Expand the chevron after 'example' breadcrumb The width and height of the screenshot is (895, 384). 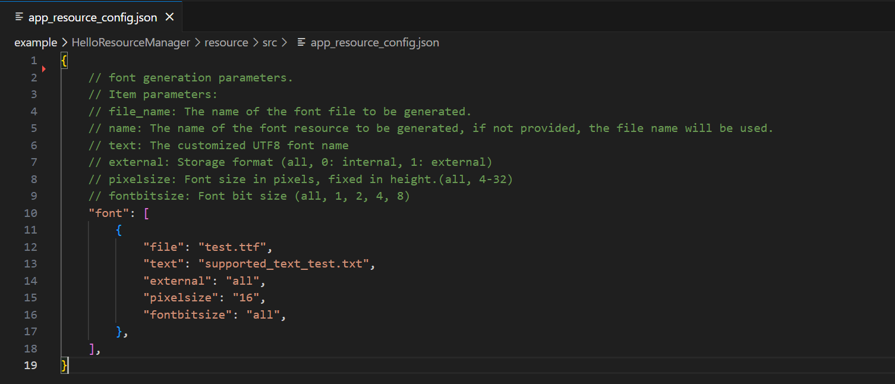tap(65, 43)
